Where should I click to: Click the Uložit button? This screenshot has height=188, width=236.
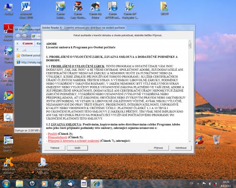click(77, 148)
